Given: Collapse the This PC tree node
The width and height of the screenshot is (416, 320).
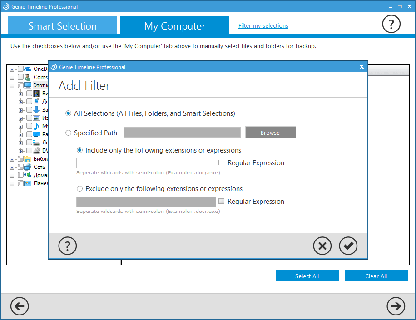Looking at the screenshot, I should click(12, 86).
